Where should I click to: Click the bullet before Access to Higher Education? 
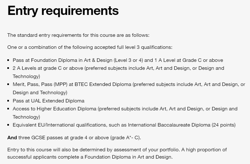point(8,109)
